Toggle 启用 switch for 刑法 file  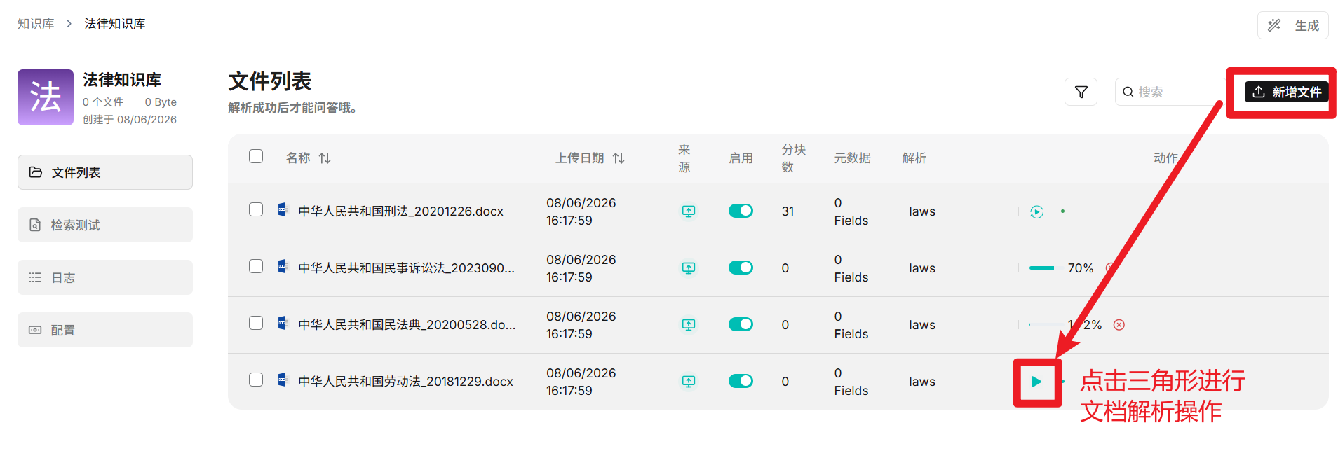point(741,211)
